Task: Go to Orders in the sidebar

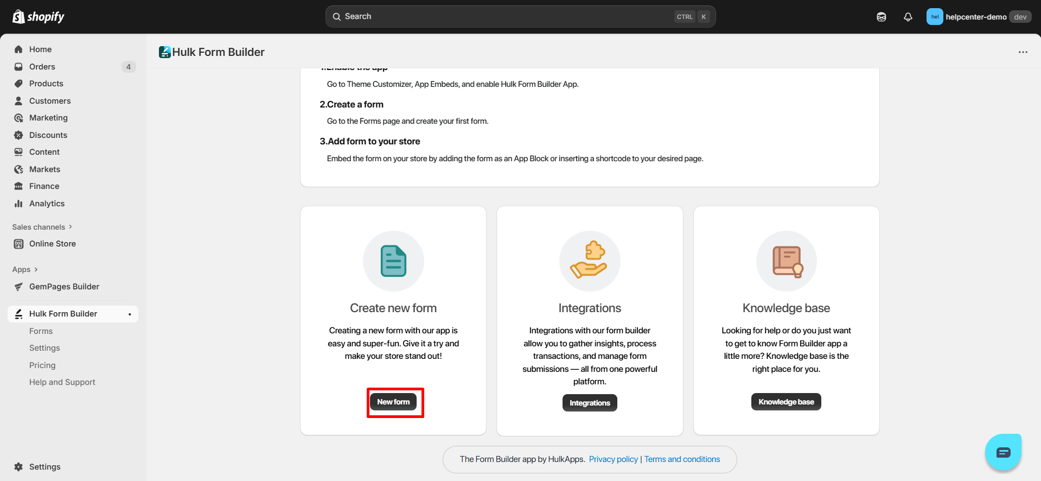Action: click(42, 67)
